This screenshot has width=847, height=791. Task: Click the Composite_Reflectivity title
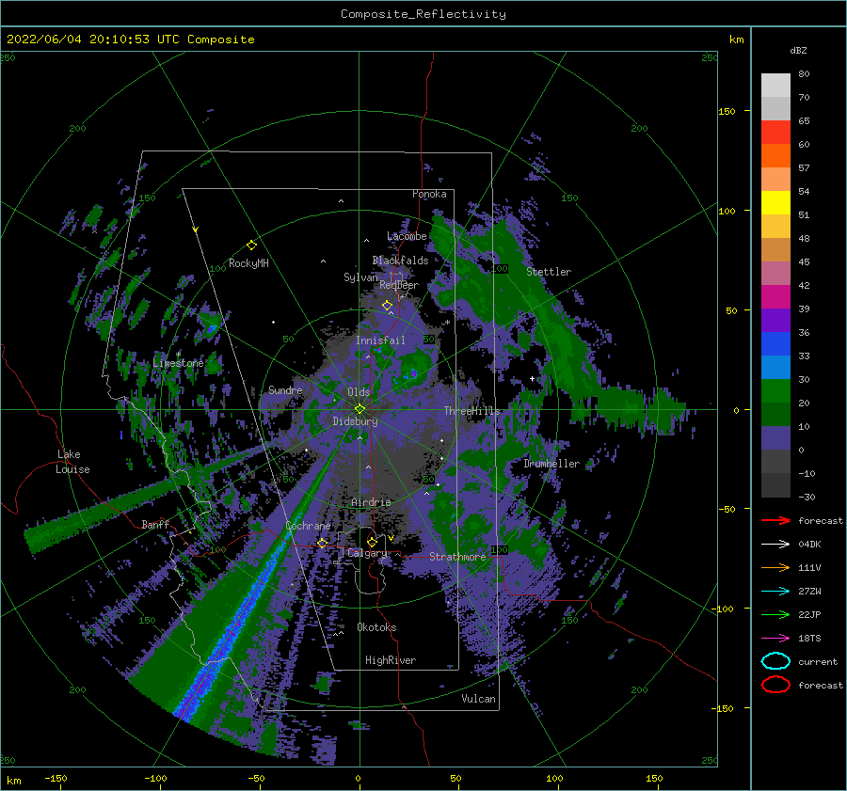click(423, 14)
